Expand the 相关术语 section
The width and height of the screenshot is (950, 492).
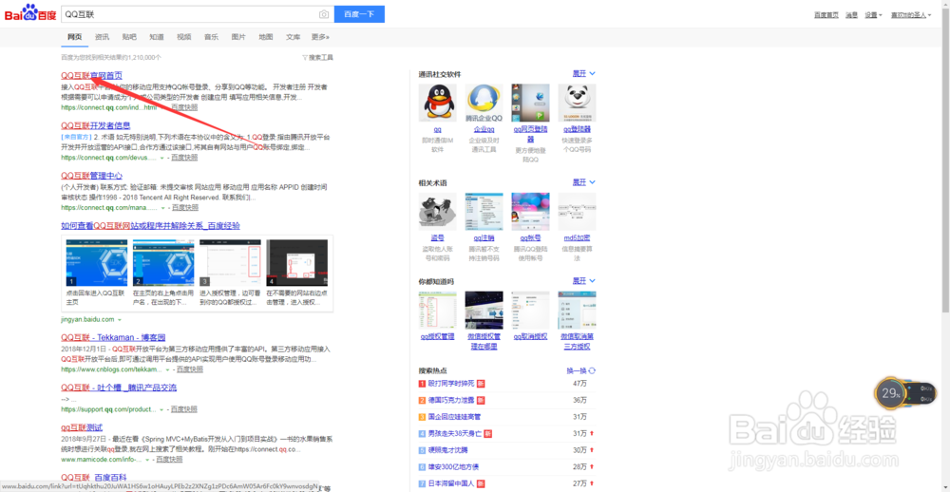coord(584,182)
